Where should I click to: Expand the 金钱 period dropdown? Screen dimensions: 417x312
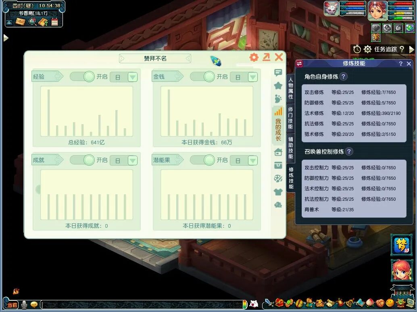click(252, 77)
